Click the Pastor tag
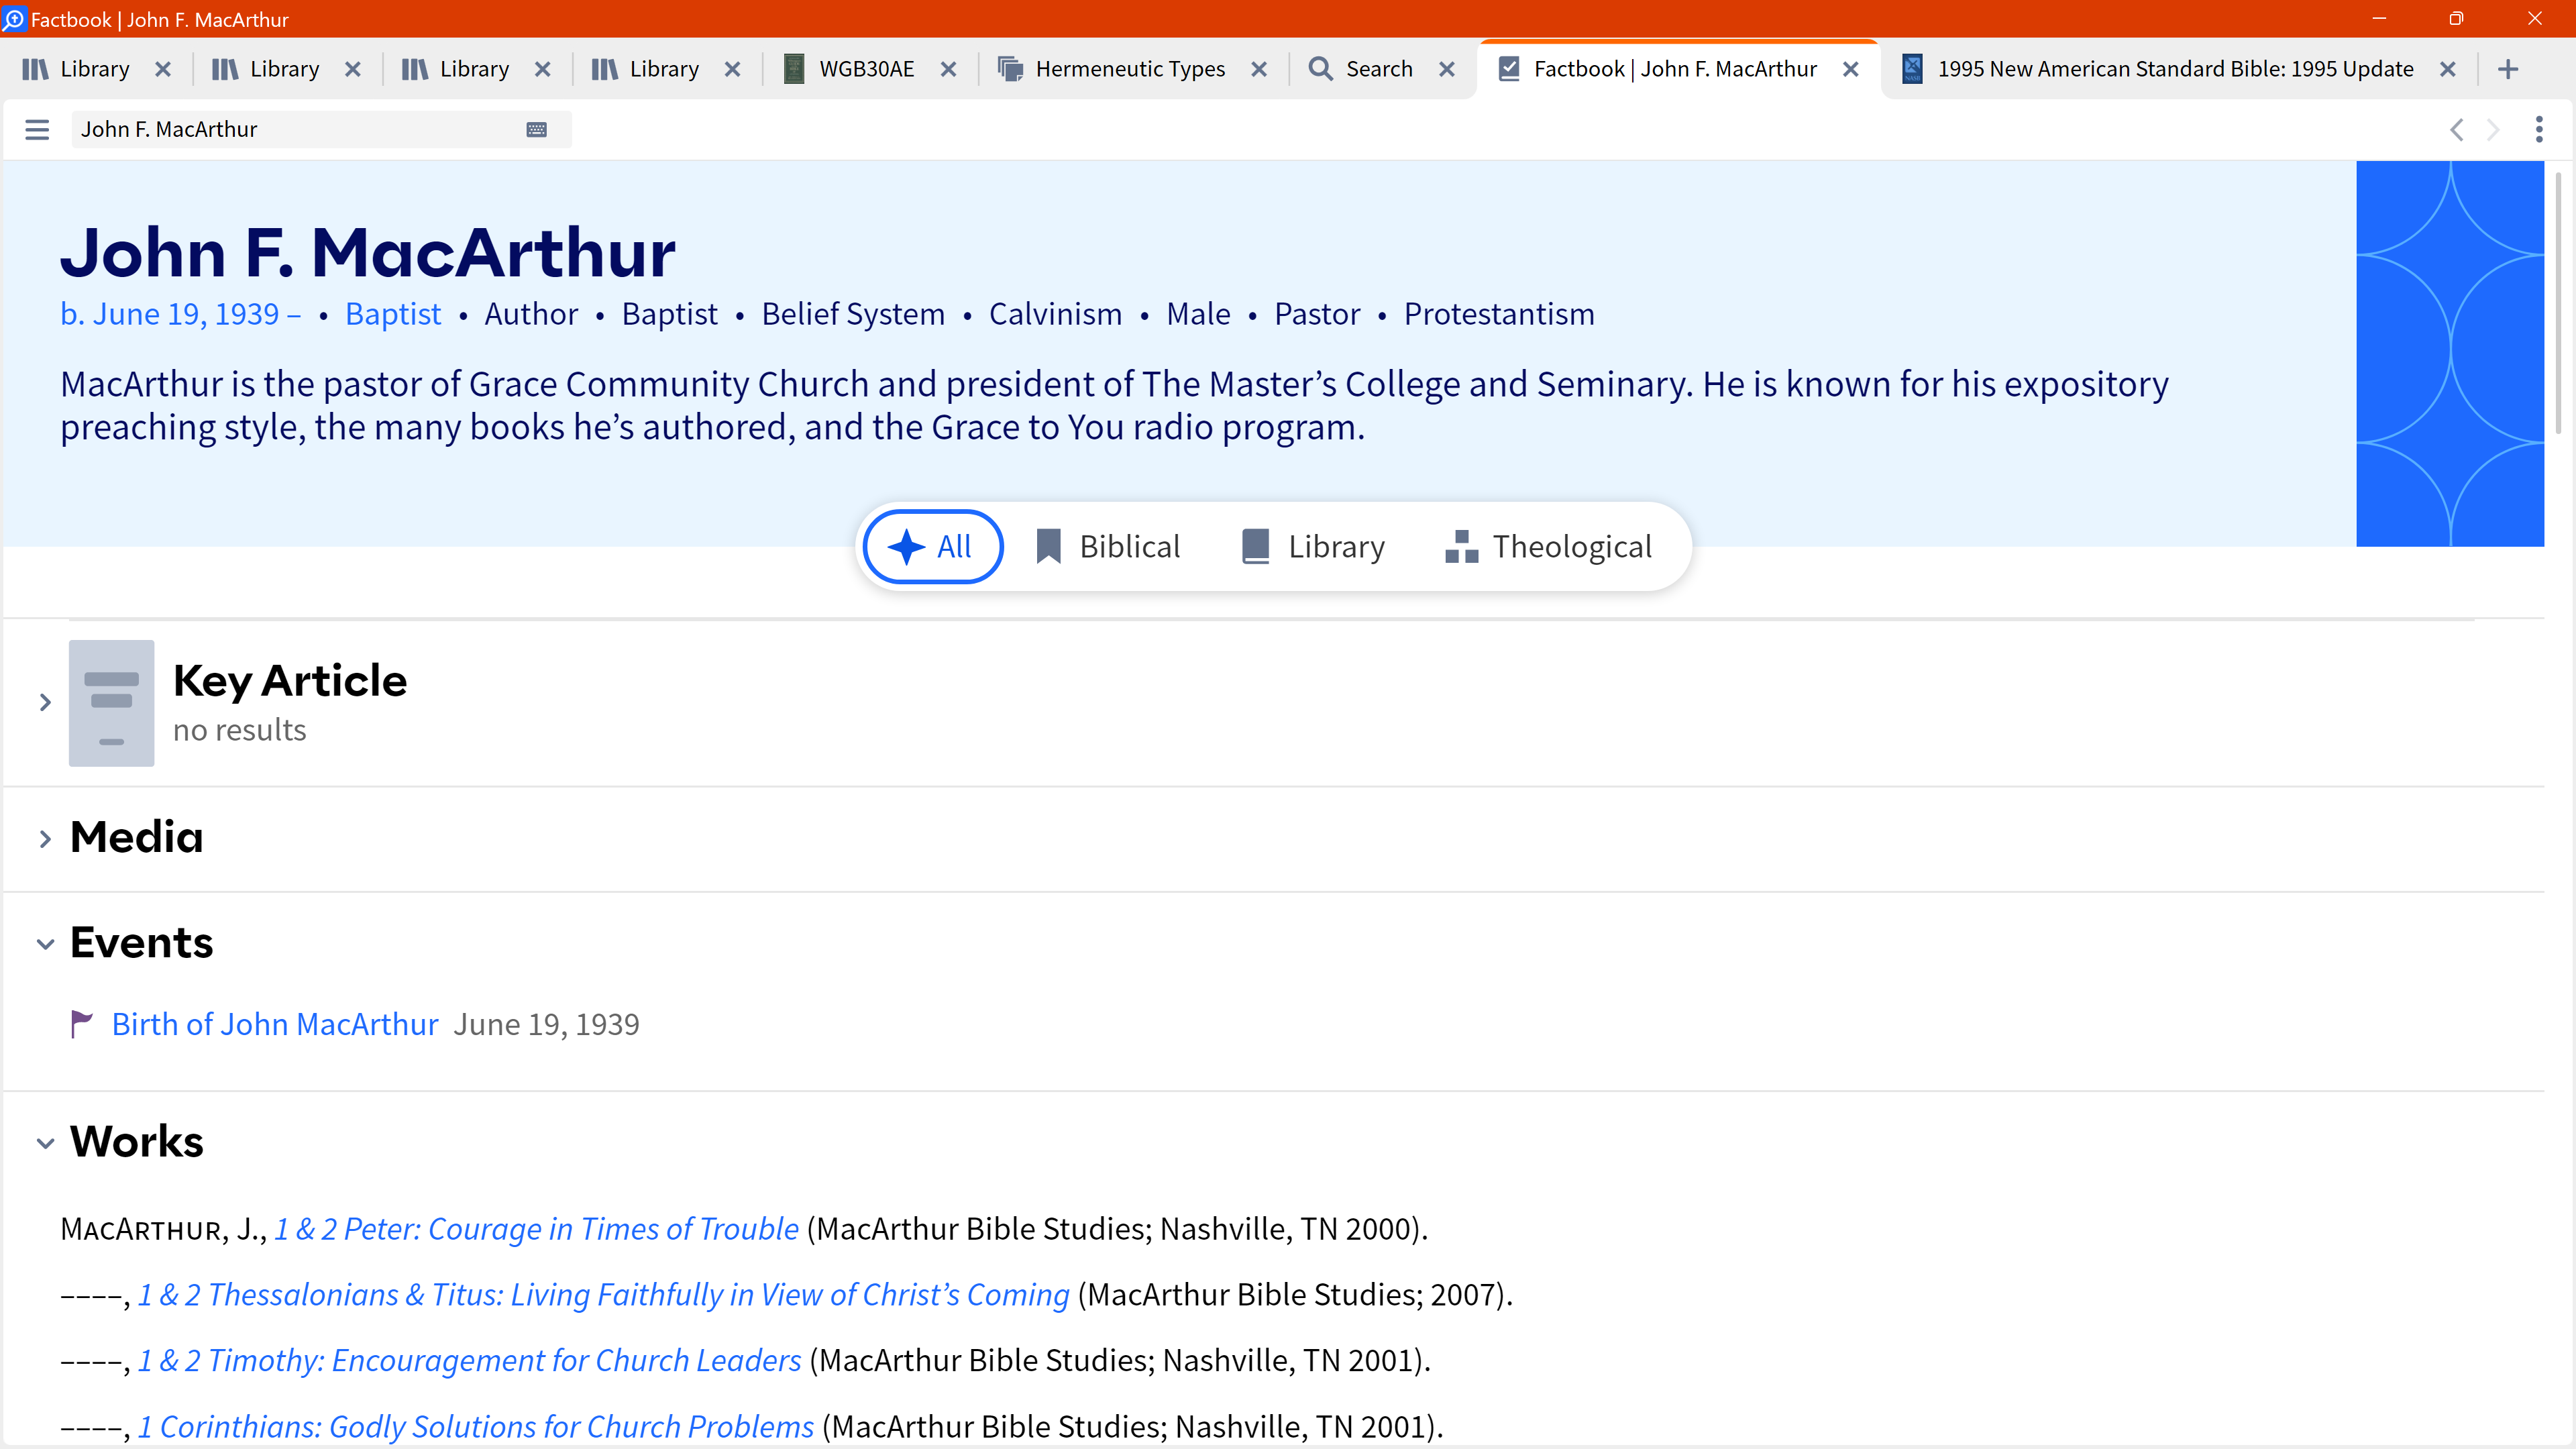Screen dimensions: 2576x1449 click(1317, 314)
